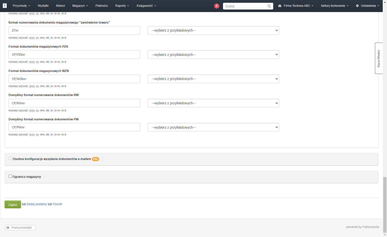The image size is (387, 237).
Task: Open the notifications badge showing 5
Action: (217, 6)
